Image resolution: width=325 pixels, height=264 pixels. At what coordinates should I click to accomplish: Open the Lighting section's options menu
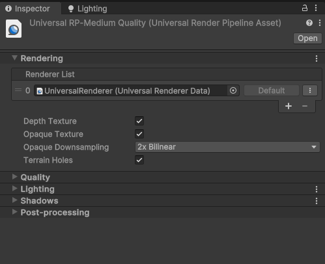(x=317, y=189)
